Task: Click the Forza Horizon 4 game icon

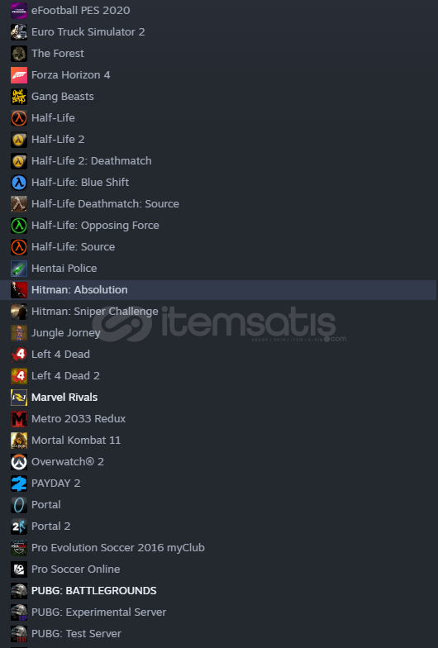Action: tap(19, 75)
